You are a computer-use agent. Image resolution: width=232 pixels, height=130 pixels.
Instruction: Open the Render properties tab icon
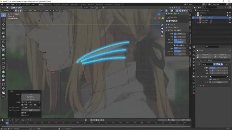[x=194, y=55]
